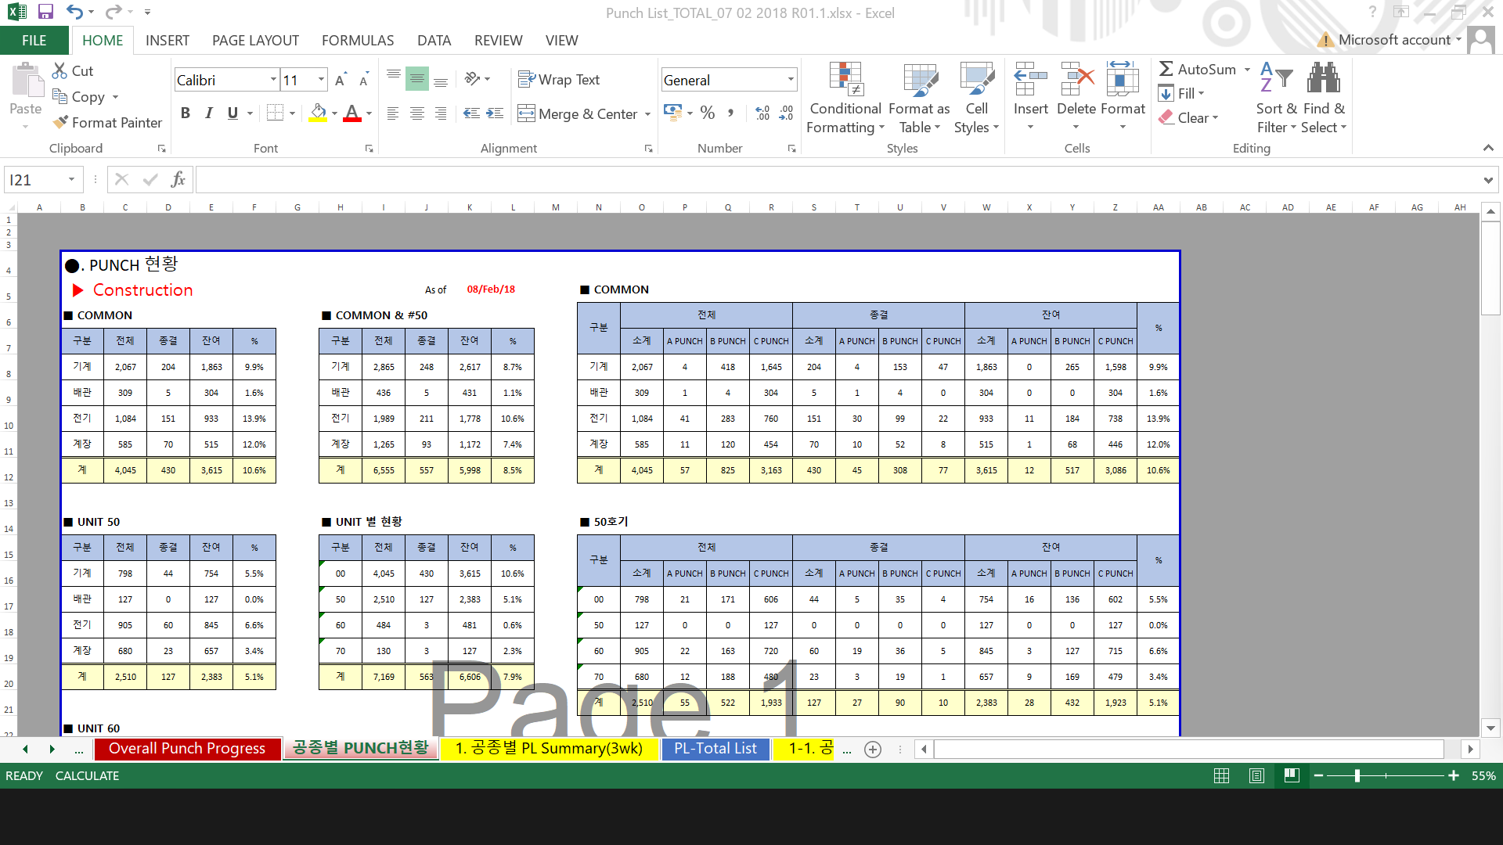The image size is (1503, 845).
Task: Toggle italic formatting button
Action: [x=209, y=113]
